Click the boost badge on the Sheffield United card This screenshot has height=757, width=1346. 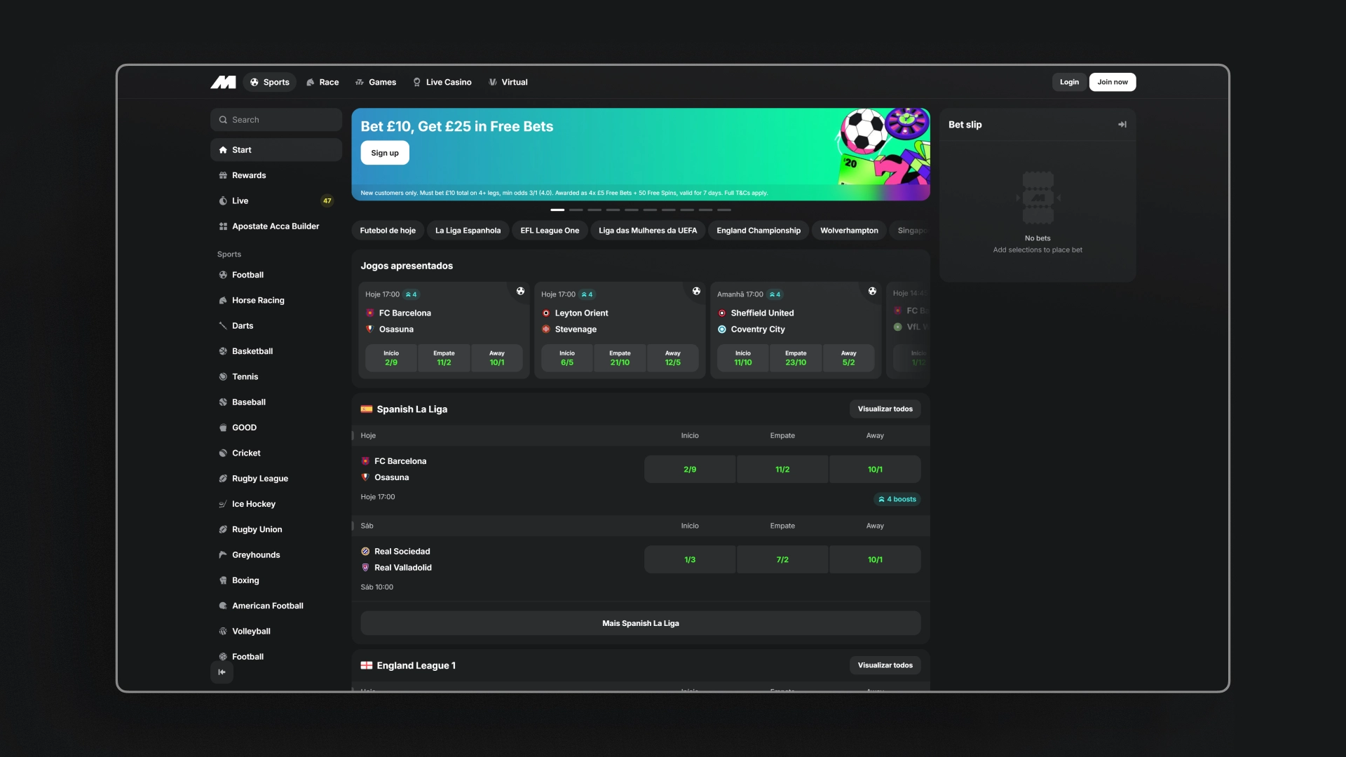pos(775,294)
